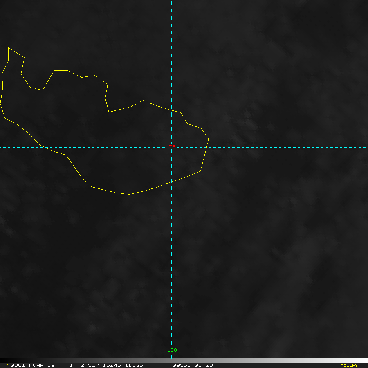Click the yellow McIDAS logo text
The height and width of the screenshot is (368, 368).
pos(349,365)
